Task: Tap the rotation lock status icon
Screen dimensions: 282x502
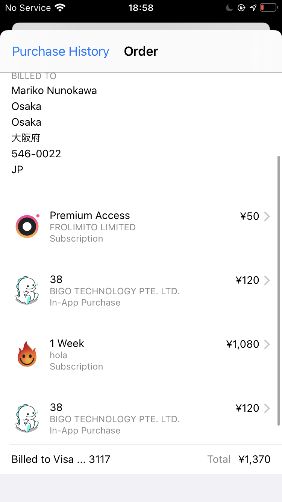Action: point(241,8)
